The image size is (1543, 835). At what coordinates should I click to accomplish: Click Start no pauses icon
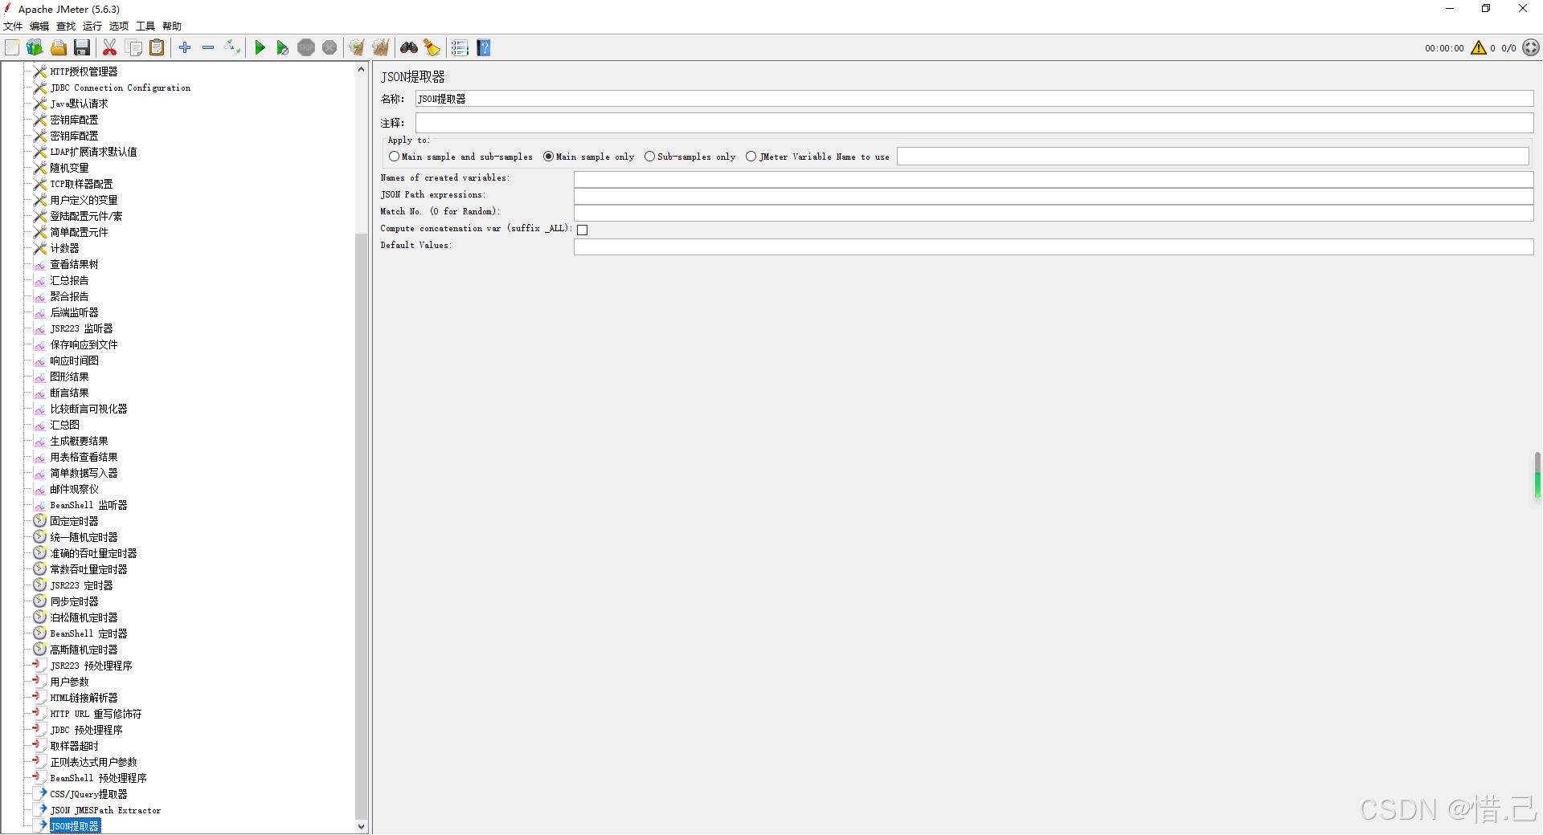point(282,48)
